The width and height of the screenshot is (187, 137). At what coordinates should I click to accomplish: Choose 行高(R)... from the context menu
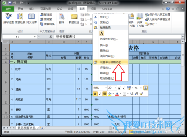coord(111,68)
